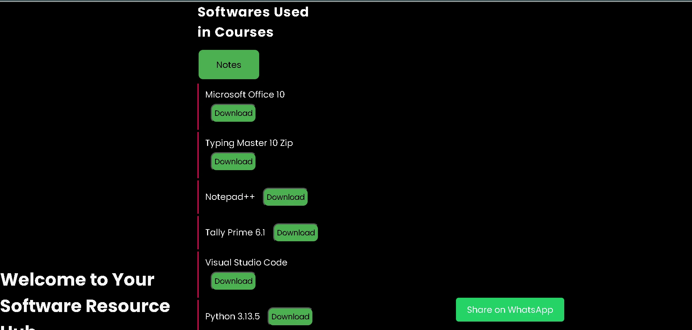This screenshot has width=692, height=330.
Task: Select the Visual Studio Code title text
Action: pyautogui.click(x=246, y=263)
